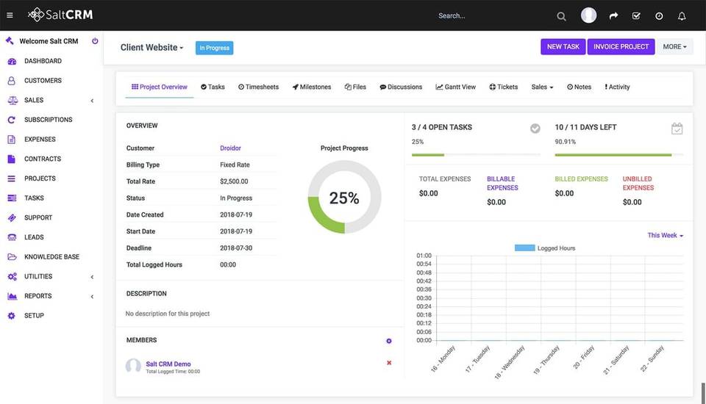This screenshot has width=706, height=404.
Task: Open members settings gear icon
Action: coord(389,341)
